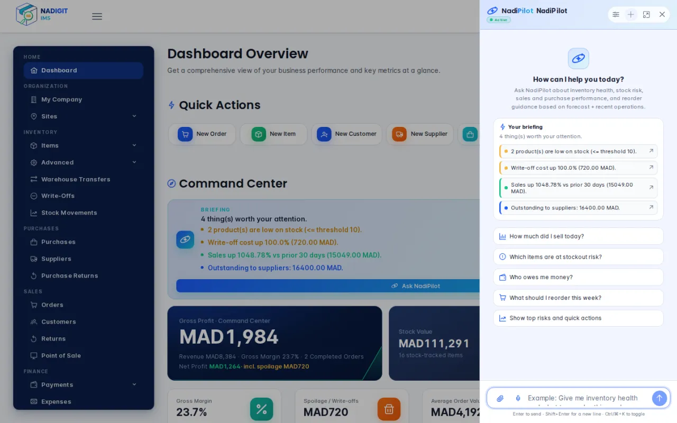Open Dashboard in the sidebar

pyautogui.click(x=84, y=70)
